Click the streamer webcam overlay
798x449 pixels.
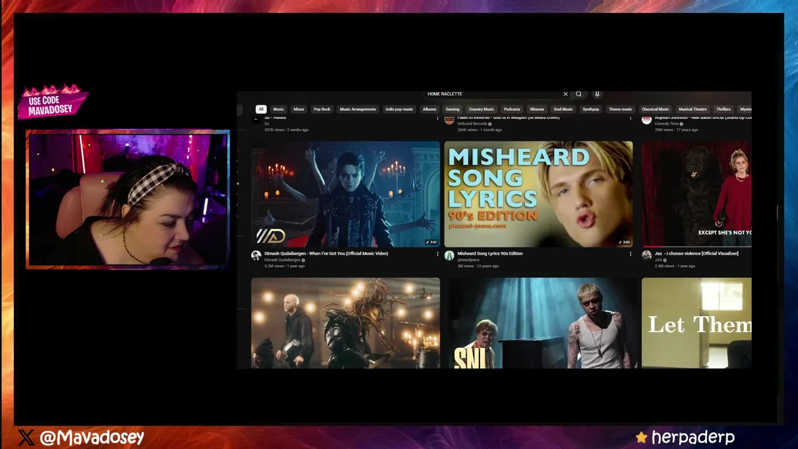click(x=127, y=200)
